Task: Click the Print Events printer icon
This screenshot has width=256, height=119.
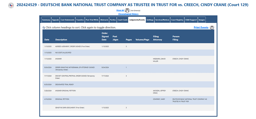Action: 212,28
